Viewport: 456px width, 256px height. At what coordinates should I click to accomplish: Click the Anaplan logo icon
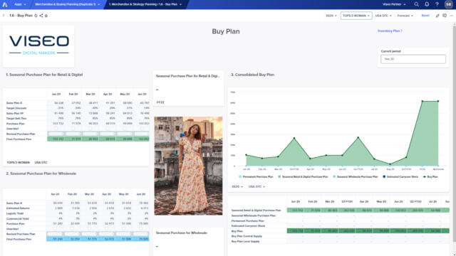5,4
